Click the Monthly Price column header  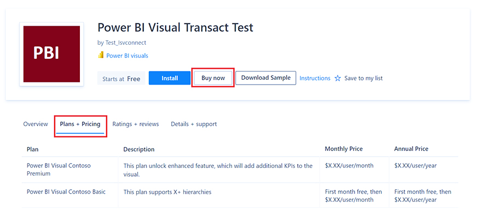[x=344, y=149]
